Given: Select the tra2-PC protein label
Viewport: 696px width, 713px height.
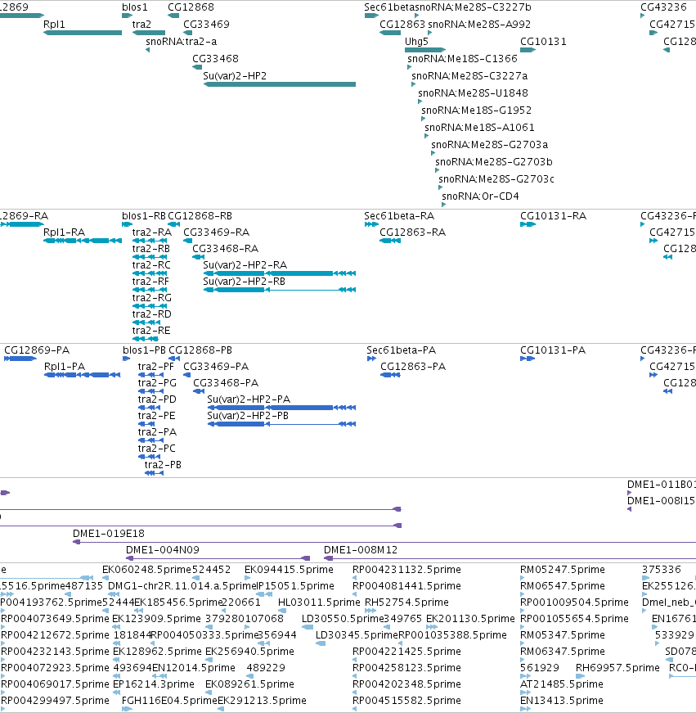Looking at the screenshot, I should (x=157, y=449).
